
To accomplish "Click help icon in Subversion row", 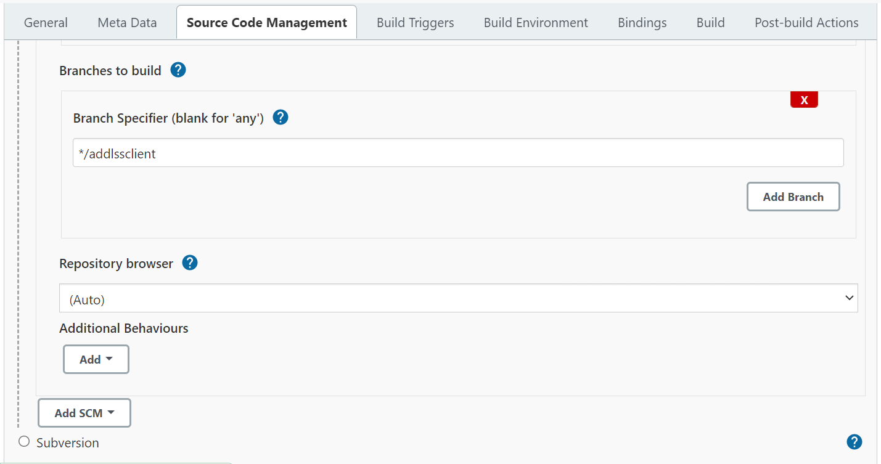I will pos(854,442).
